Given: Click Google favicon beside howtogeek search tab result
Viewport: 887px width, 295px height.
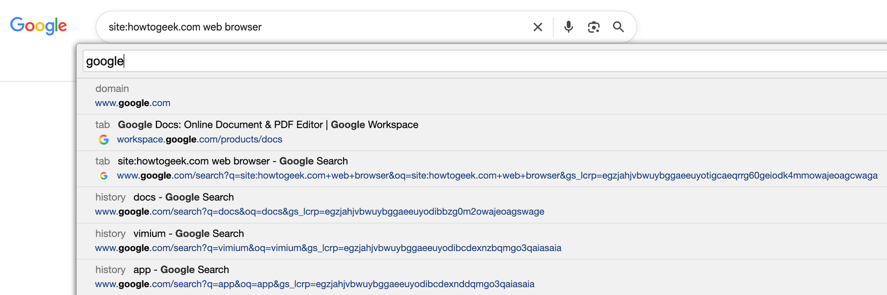Looking at the screenshot, I should [x=104, y=176].
